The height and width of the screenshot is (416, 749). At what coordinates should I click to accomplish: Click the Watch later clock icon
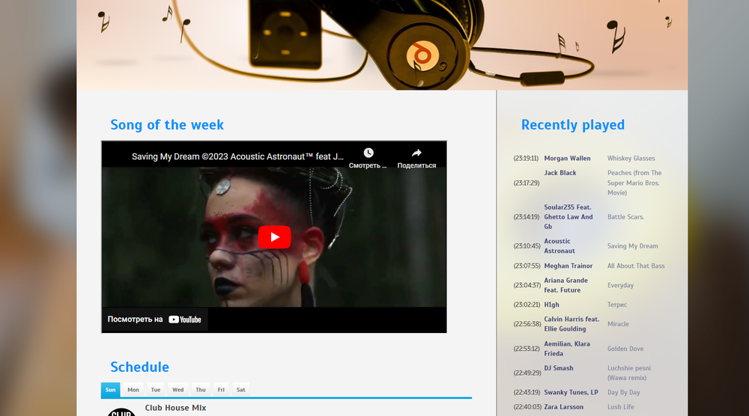click(x=368, y=153)
